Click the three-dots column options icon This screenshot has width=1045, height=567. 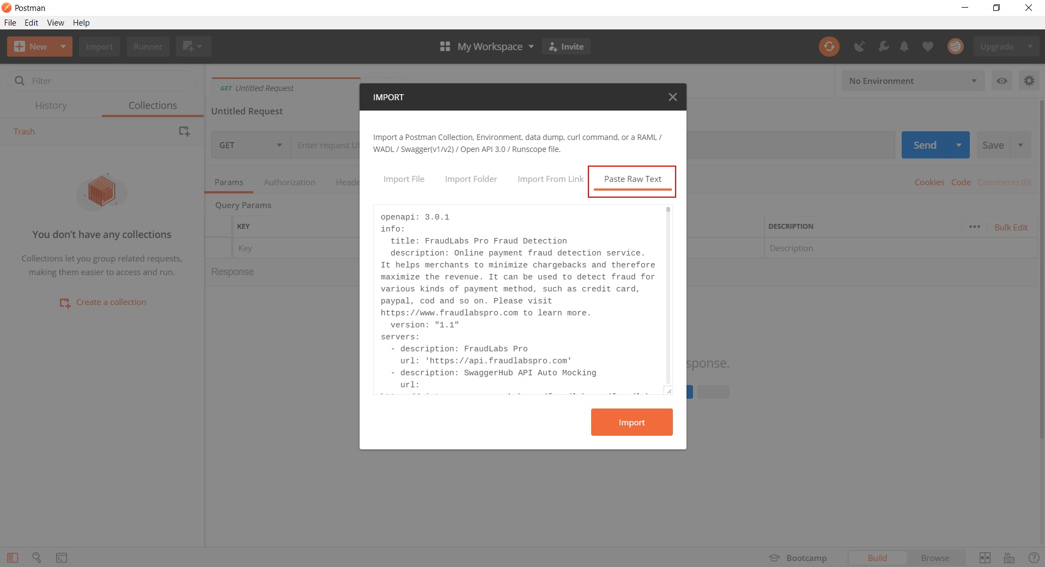(x=974, y=227)
